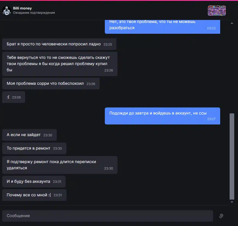Click the scrollbar down arrow
Viewport: 238px width, 226px height.
tap(232, 202)
